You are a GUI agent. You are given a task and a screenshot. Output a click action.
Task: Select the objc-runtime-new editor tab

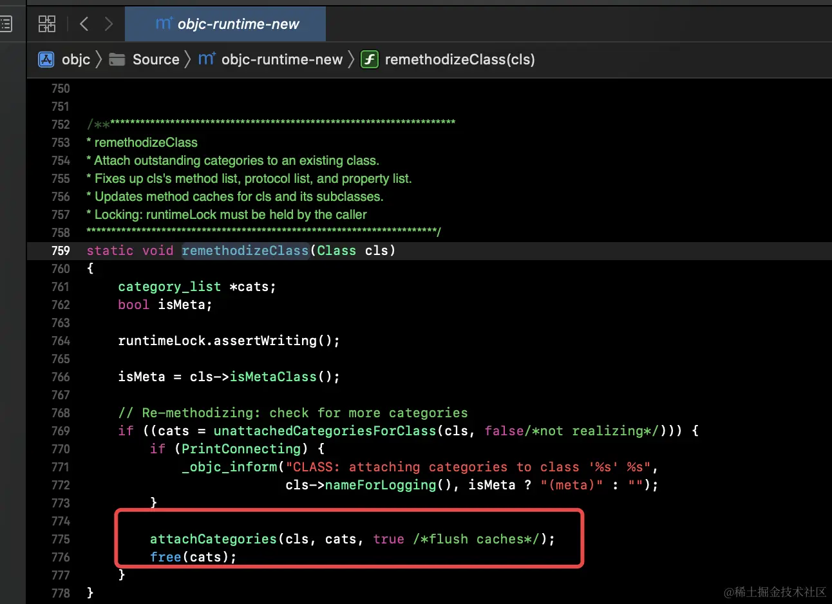(225, 24)
